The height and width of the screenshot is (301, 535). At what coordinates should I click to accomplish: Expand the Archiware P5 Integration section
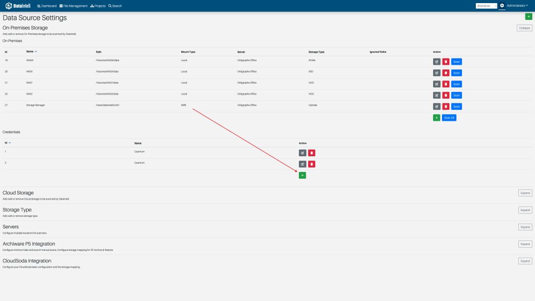point(525,244)
